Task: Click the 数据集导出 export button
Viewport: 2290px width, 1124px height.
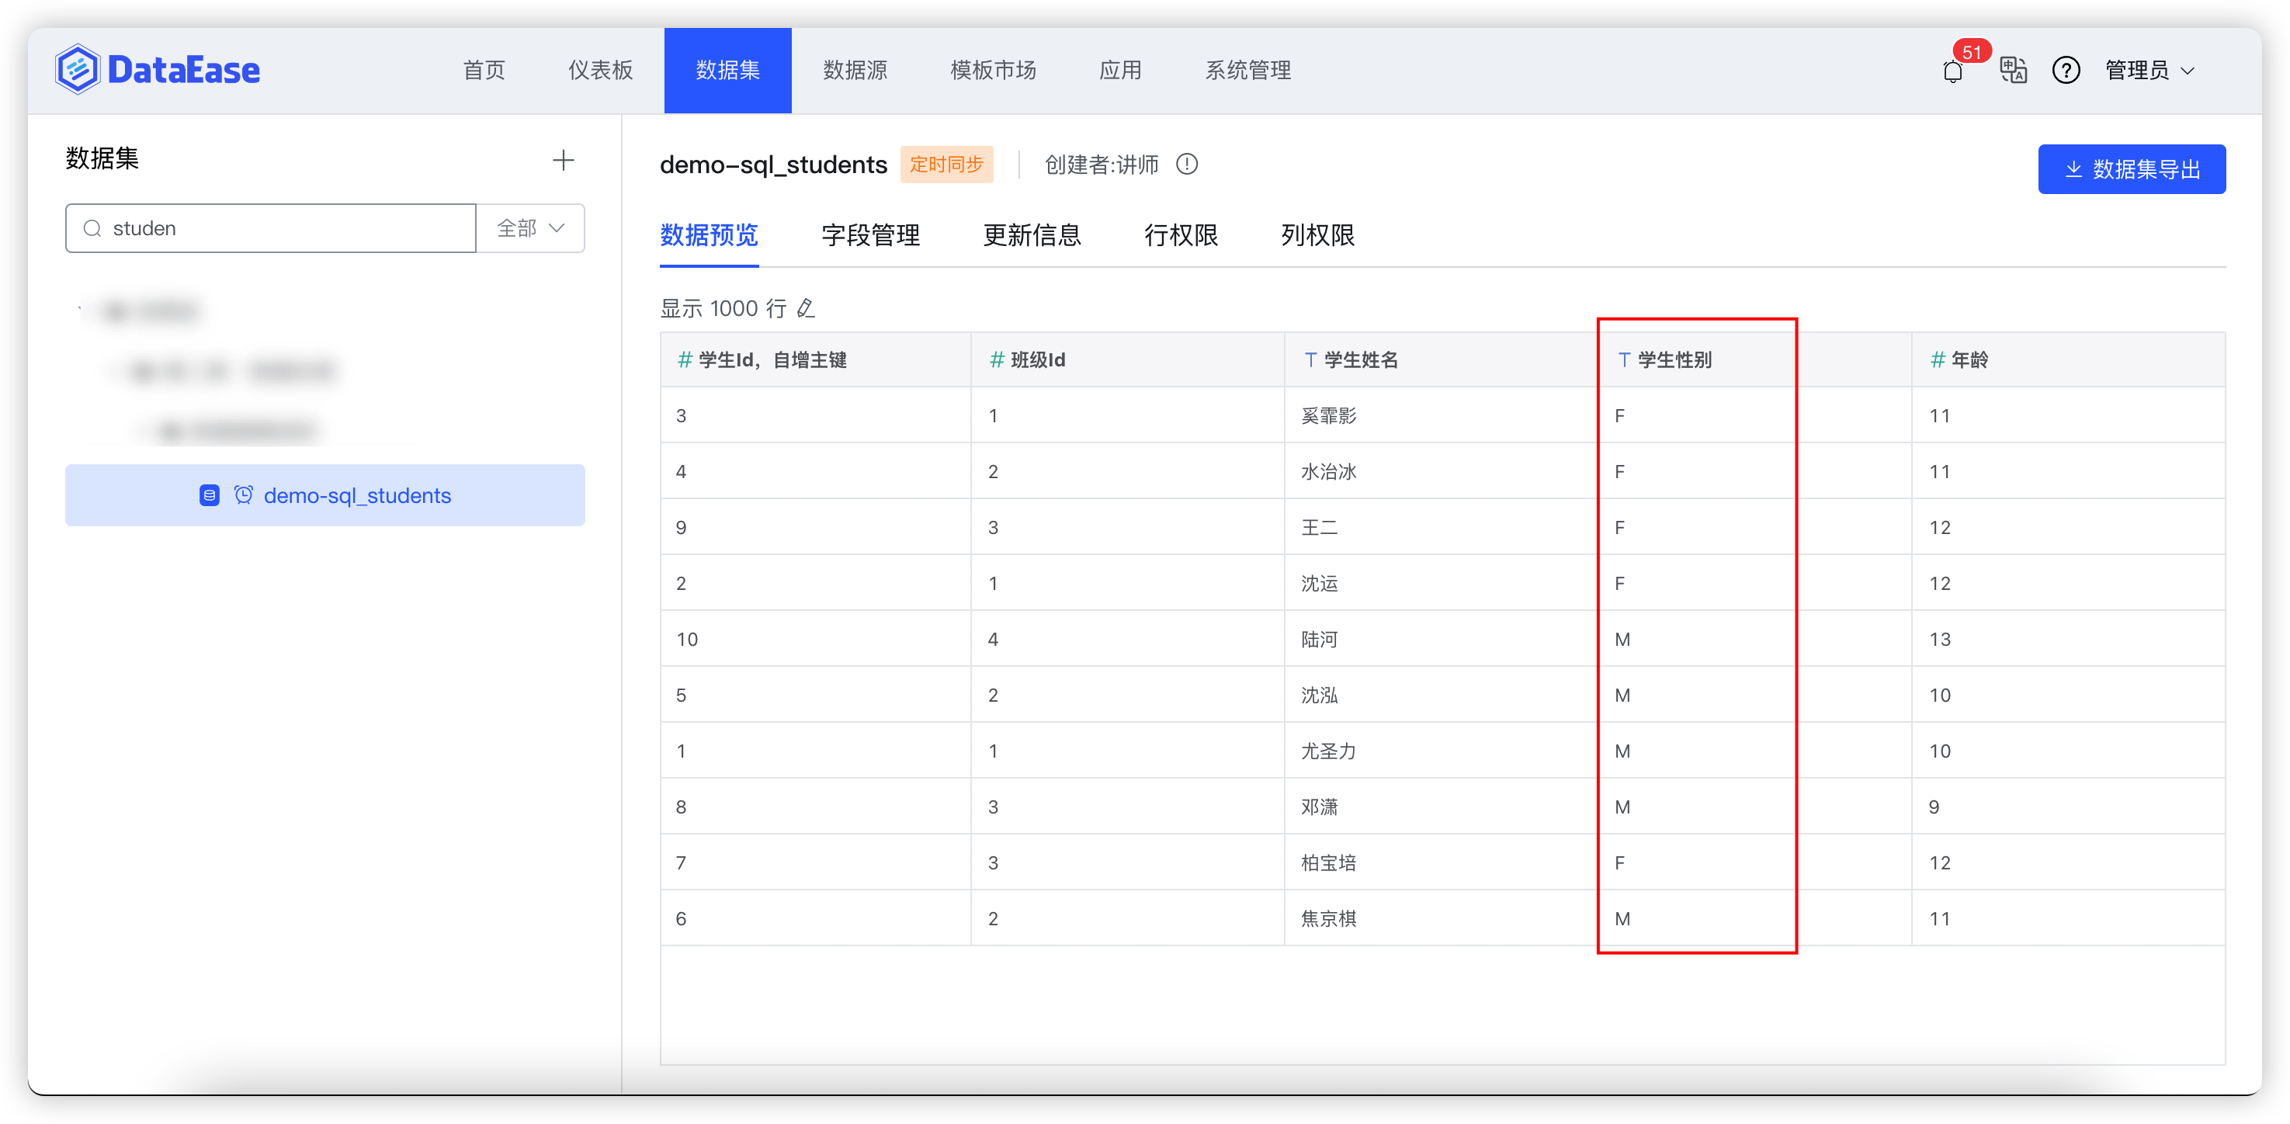Action: tap(2131, 169)
